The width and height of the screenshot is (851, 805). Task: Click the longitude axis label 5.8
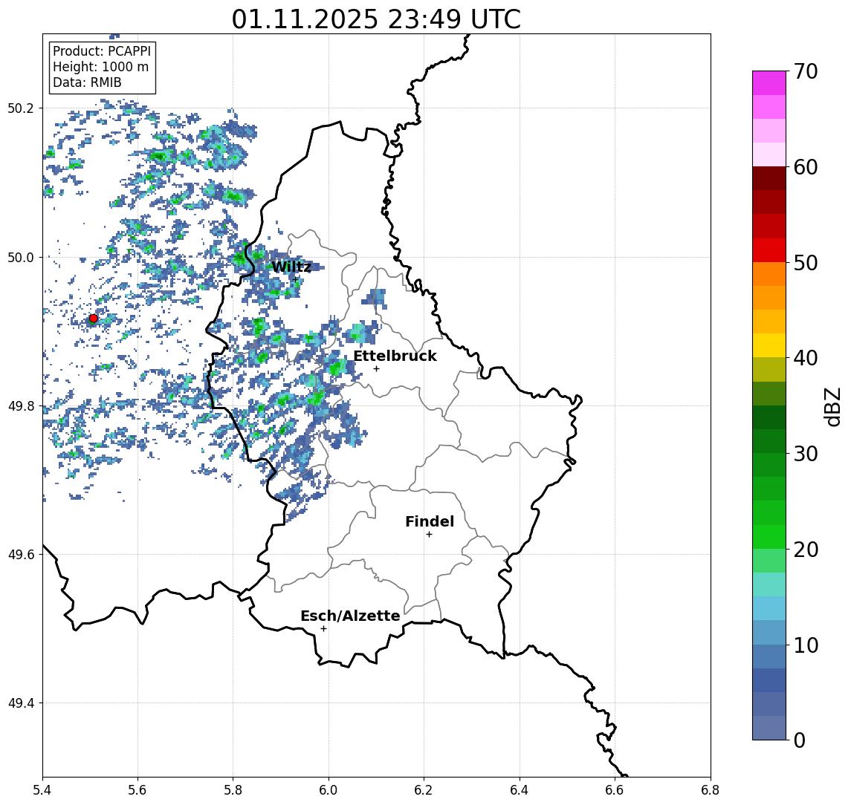[x=233, y=790]
